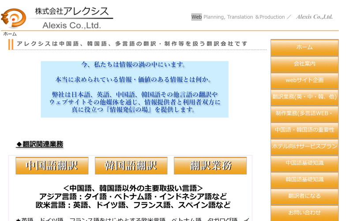This screenshot has width=353, height=221.
Task: Click the Alexis Co.,Ltd. italic header text
Action: coord(314,17)
